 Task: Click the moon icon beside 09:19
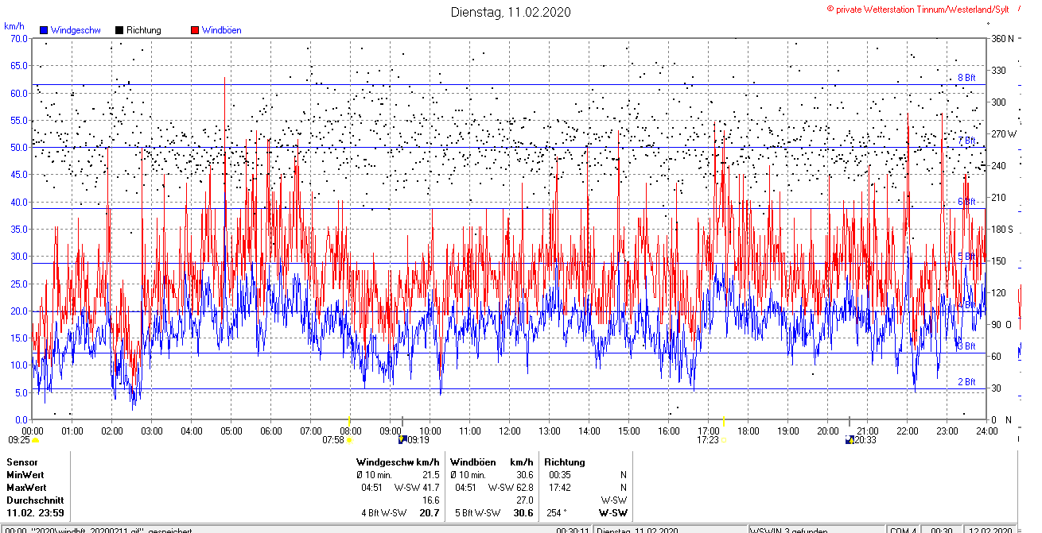(402, 439)
